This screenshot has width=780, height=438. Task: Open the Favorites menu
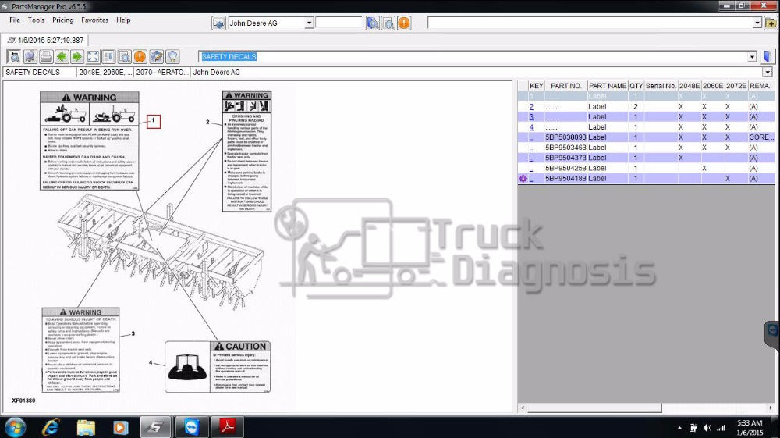tap(95, 20)
